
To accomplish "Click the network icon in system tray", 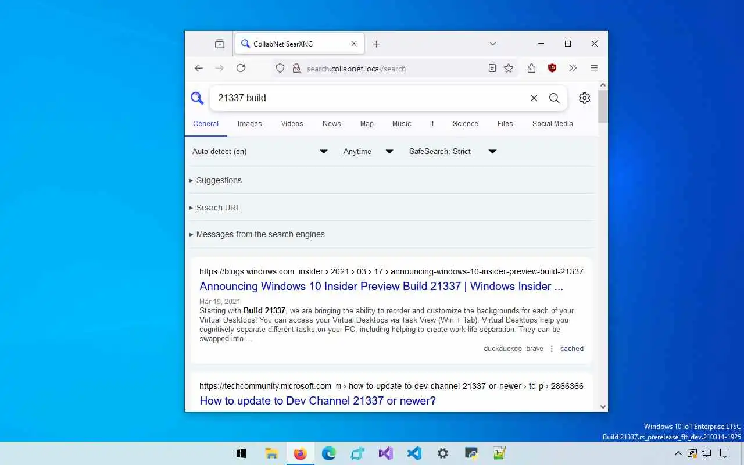I will [x=706, y=453].
